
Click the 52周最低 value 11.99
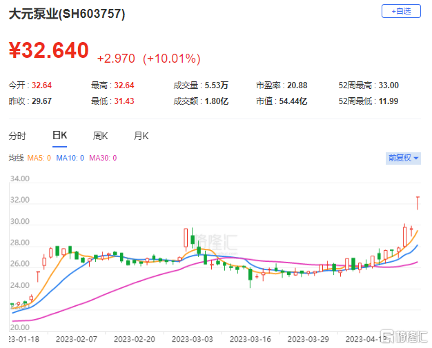click(389, 101)
